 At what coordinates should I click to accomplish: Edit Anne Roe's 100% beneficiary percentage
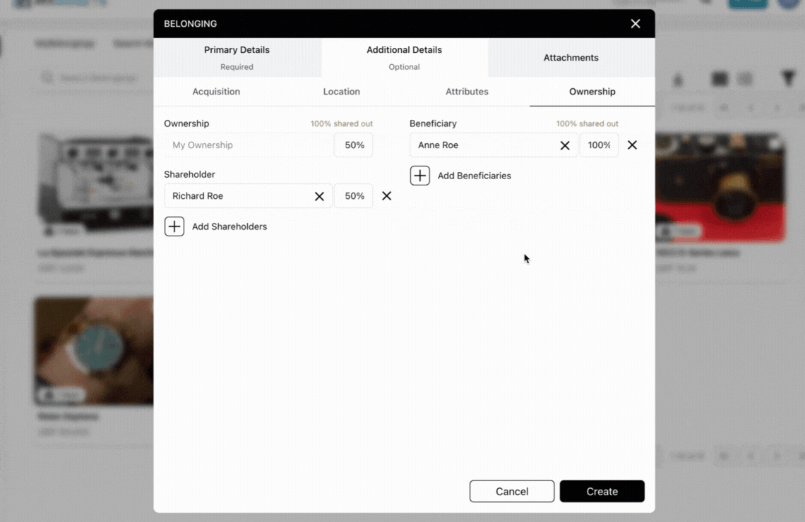point(599,145)
